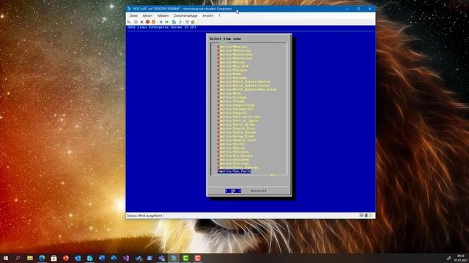The width and height of the screenshot is (469, 263).
Task: Select America/Santo_Domingo entry
Action: coord(238,167)
